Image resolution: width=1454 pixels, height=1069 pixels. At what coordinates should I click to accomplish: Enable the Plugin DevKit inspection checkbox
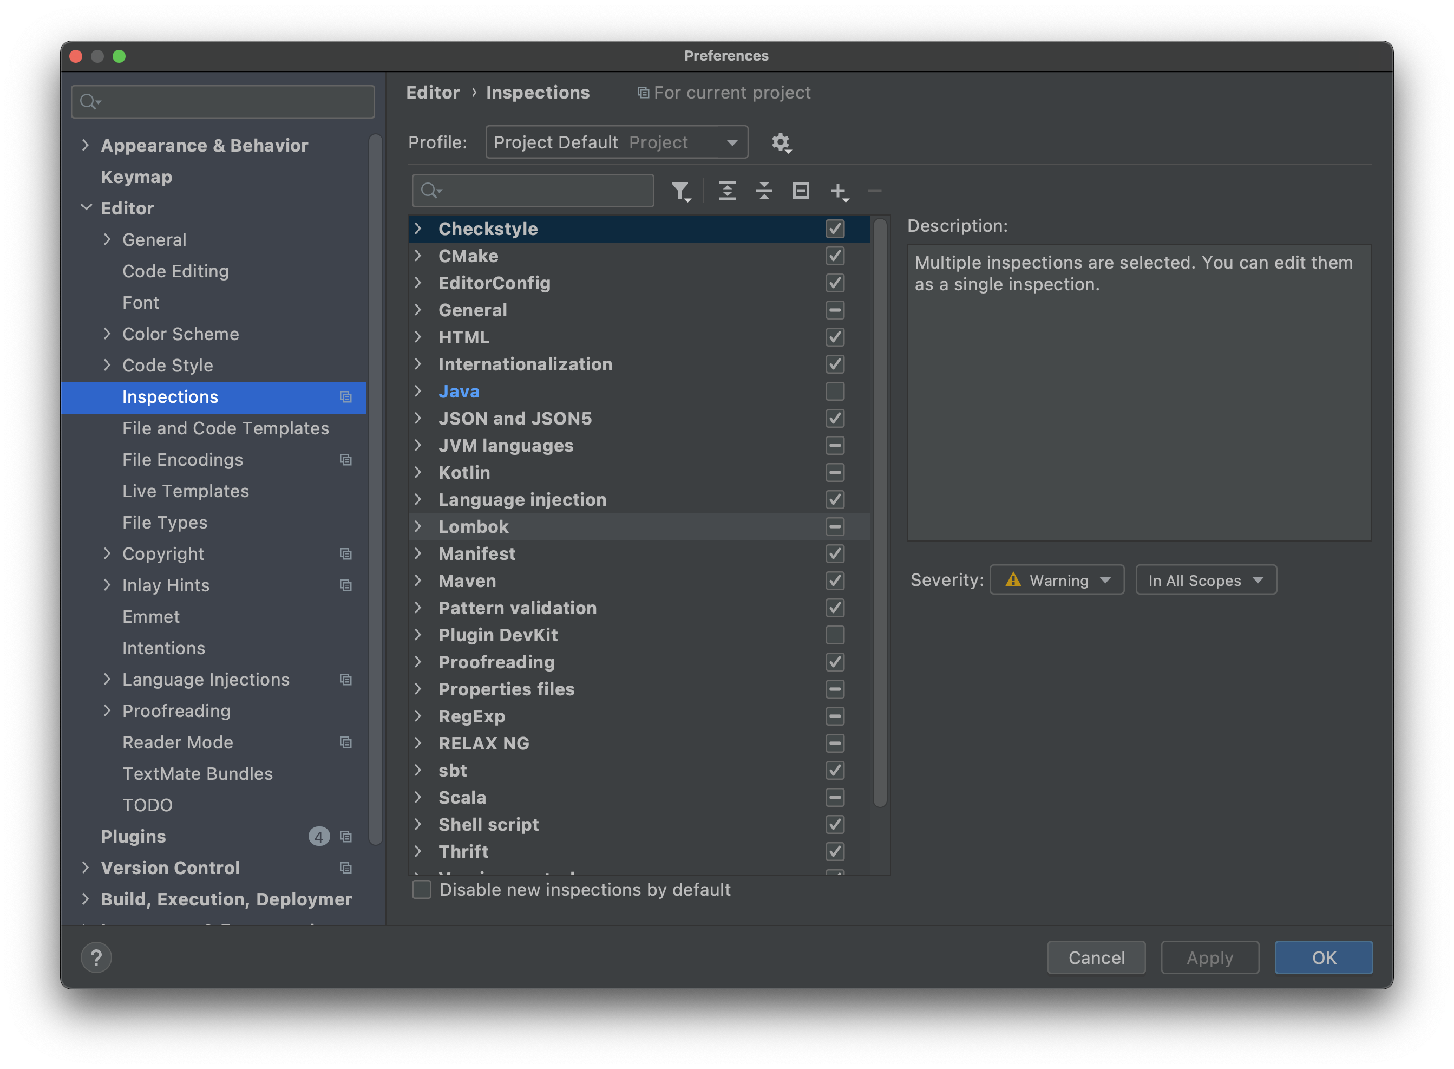(833, 634)
